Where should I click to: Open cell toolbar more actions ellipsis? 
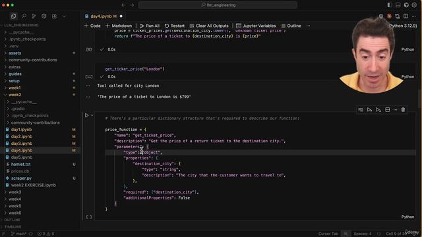395,110
